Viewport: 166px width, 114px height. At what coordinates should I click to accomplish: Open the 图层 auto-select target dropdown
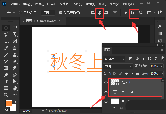coord(48,13)
